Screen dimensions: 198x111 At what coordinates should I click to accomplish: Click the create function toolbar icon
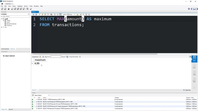click(x=24, y=9)
